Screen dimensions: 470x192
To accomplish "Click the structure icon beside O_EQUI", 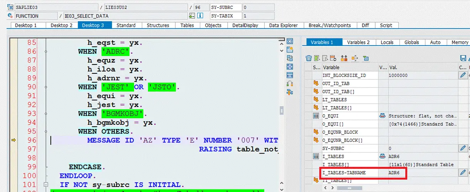I will [316, 116].
